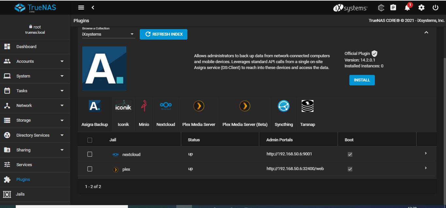Select the Tarsnap plugin icon
This screenshot has height=208, width=446.
click(308, 106)
